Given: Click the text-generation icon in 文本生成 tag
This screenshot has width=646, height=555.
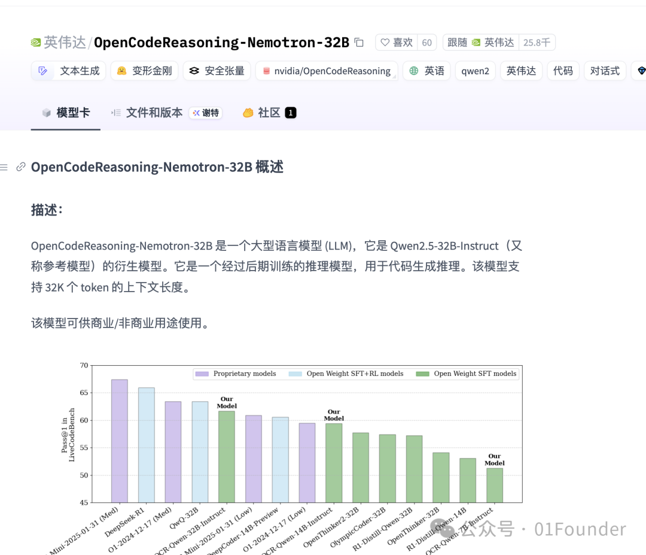Looking at the screenshot, I should pyautogui.click(x=43, y=71).
